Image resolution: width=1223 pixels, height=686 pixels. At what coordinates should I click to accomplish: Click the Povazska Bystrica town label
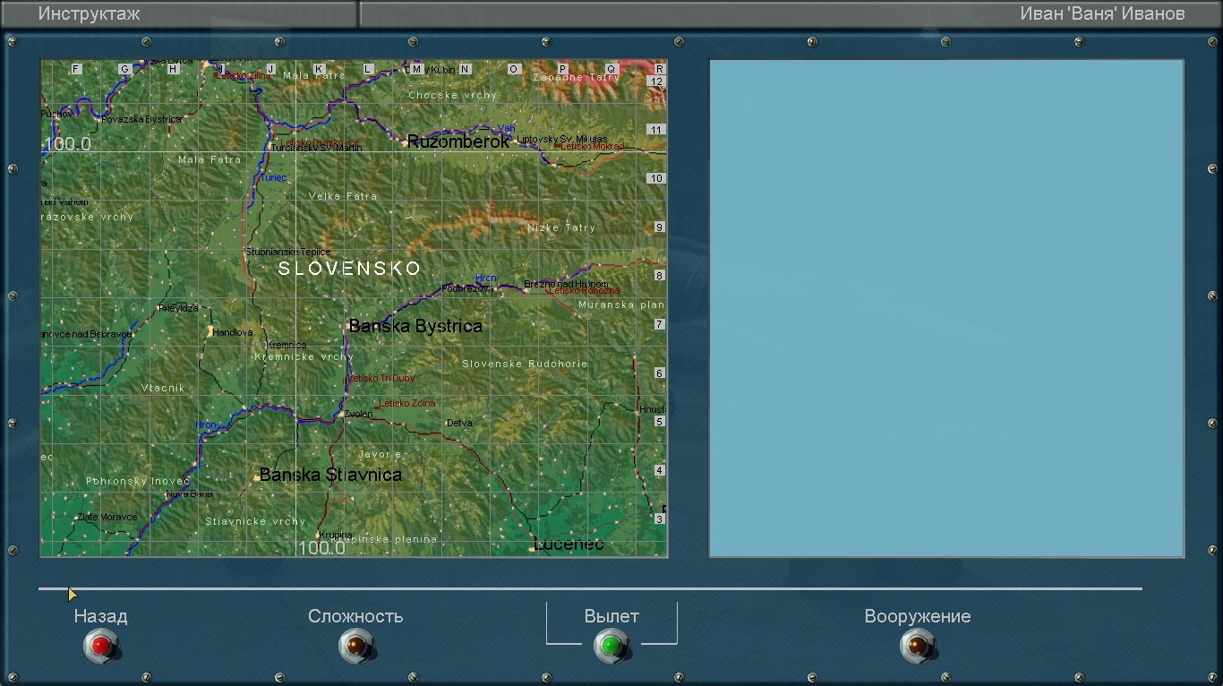click(x=141, y=119)
